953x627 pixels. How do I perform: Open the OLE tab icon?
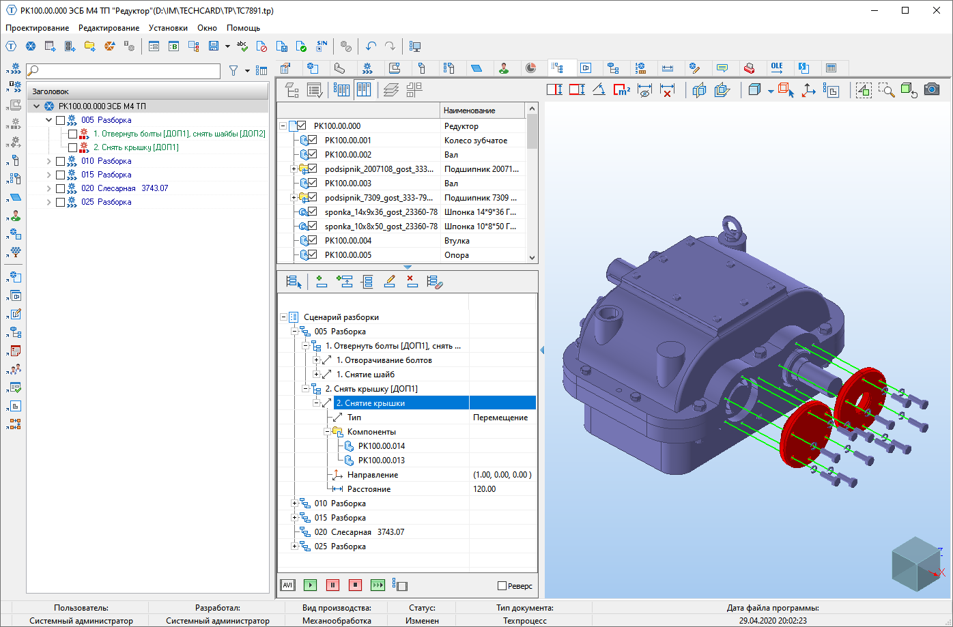[777, 68]
